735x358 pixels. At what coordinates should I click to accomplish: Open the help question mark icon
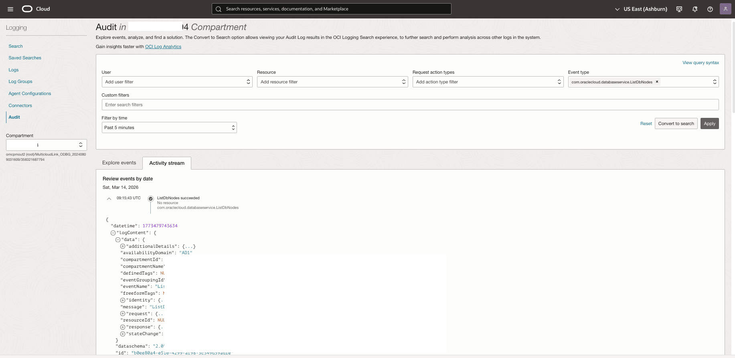click(710, 9)
